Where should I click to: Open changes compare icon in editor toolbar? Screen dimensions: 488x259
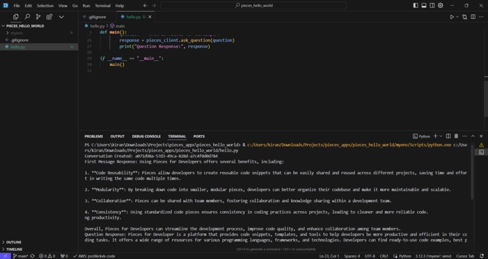(x=464, y=17)
